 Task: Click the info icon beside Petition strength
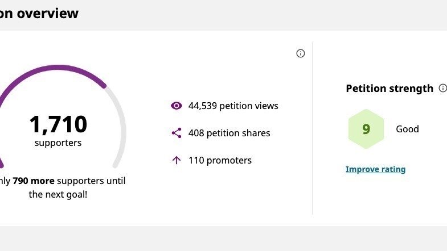(442, 89)
